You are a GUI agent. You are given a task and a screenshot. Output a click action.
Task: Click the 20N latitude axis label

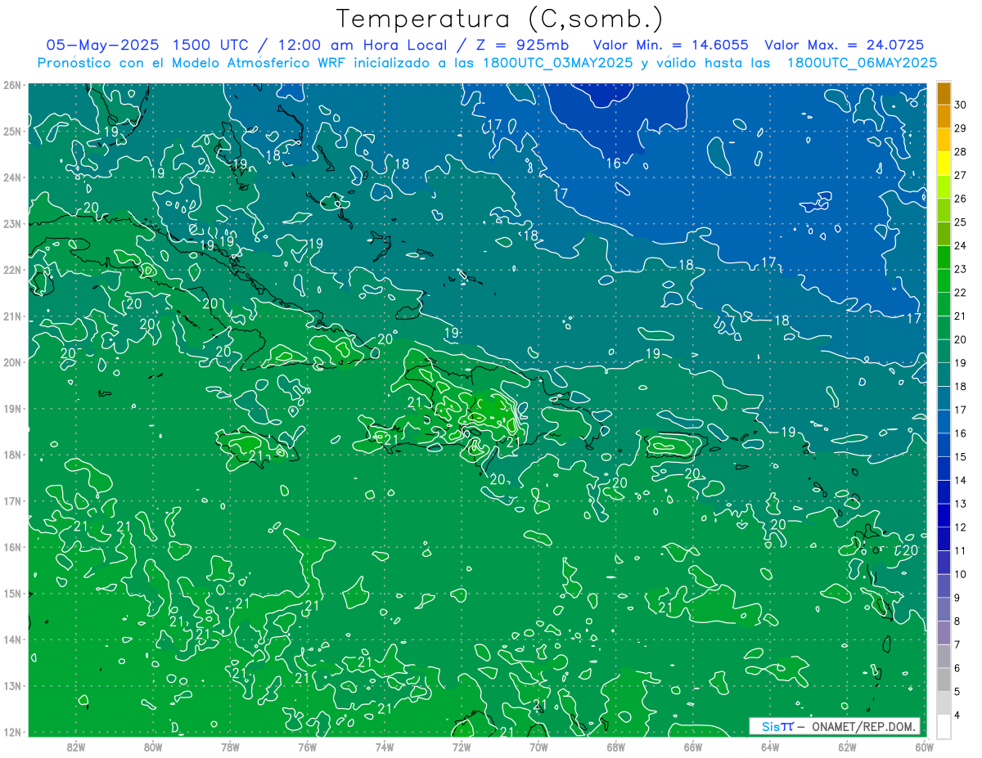click(13, 362)
